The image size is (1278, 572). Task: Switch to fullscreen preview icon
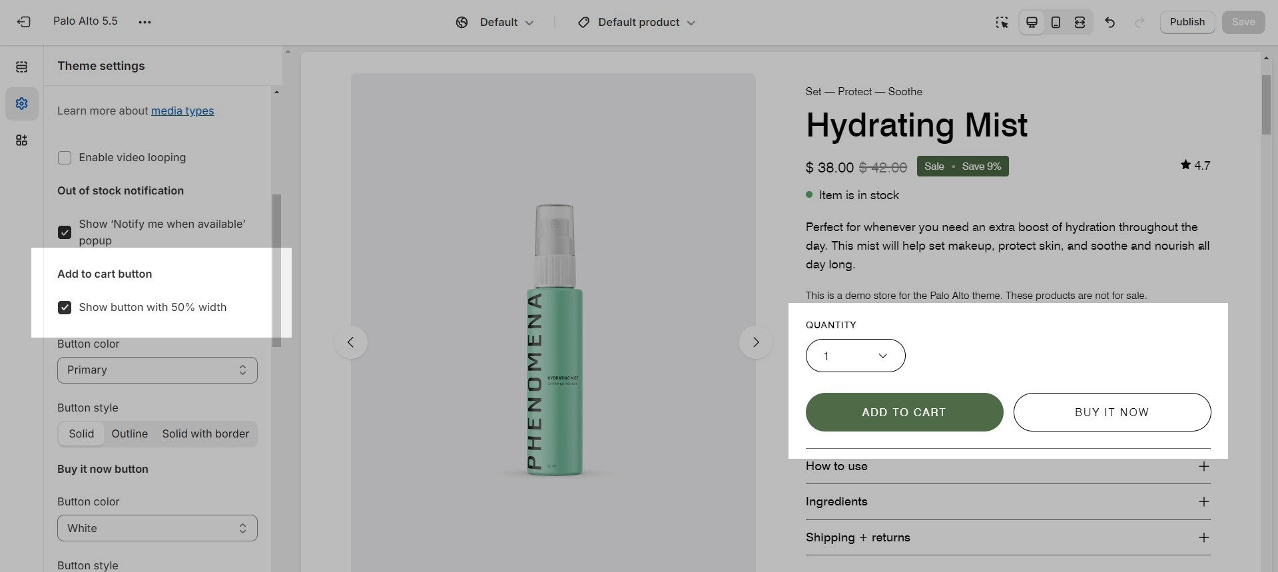1080,23
